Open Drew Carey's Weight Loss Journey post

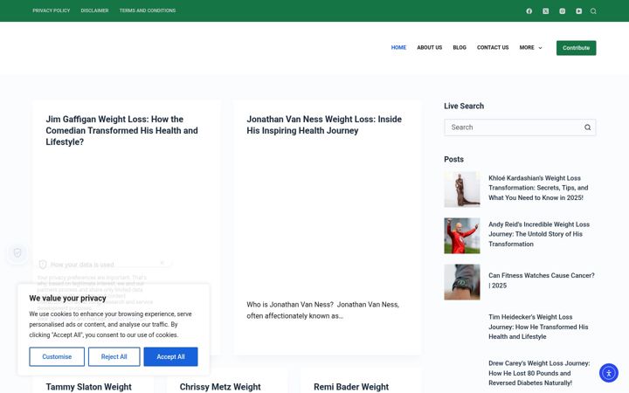pos(539,373)
